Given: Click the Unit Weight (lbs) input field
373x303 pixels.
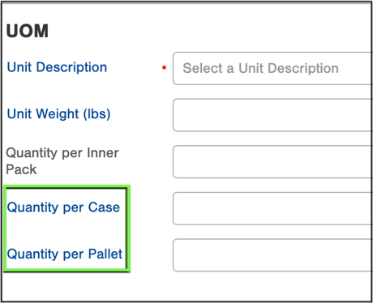Looking at the screenshot, I should pyautogui.click(x=272, y=115).
